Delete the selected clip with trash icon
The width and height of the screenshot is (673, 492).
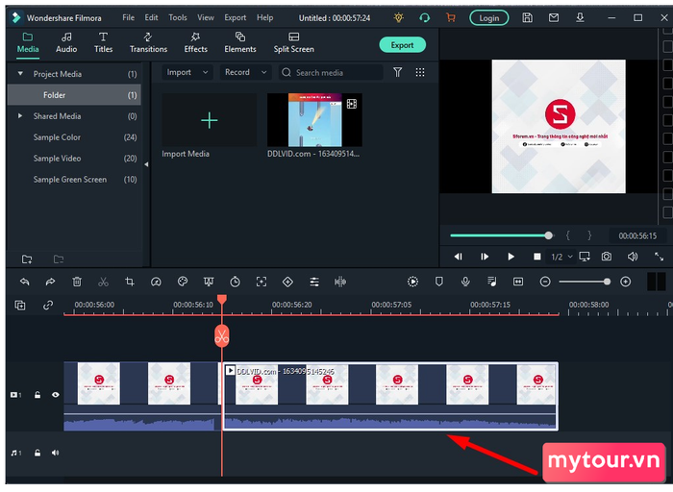(x=77, y=282)
